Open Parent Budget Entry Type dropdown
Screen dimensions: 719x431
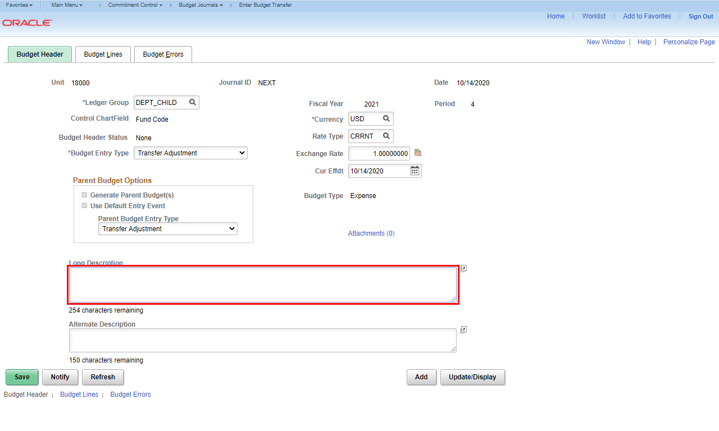tap(167, 229)
